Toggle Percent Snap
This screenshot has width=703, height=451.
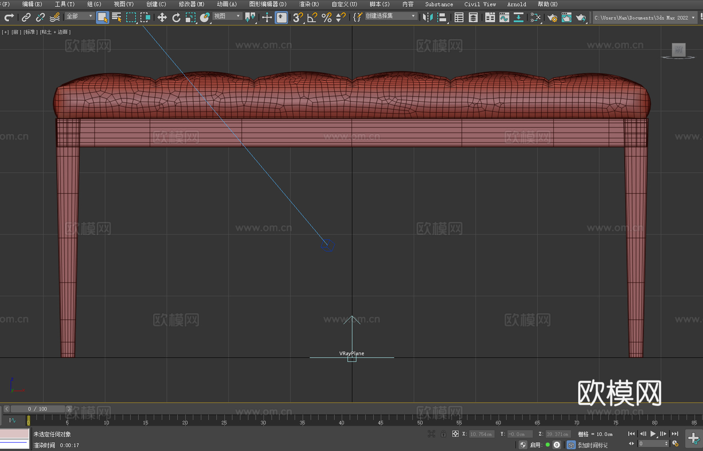tap(327, 17)
